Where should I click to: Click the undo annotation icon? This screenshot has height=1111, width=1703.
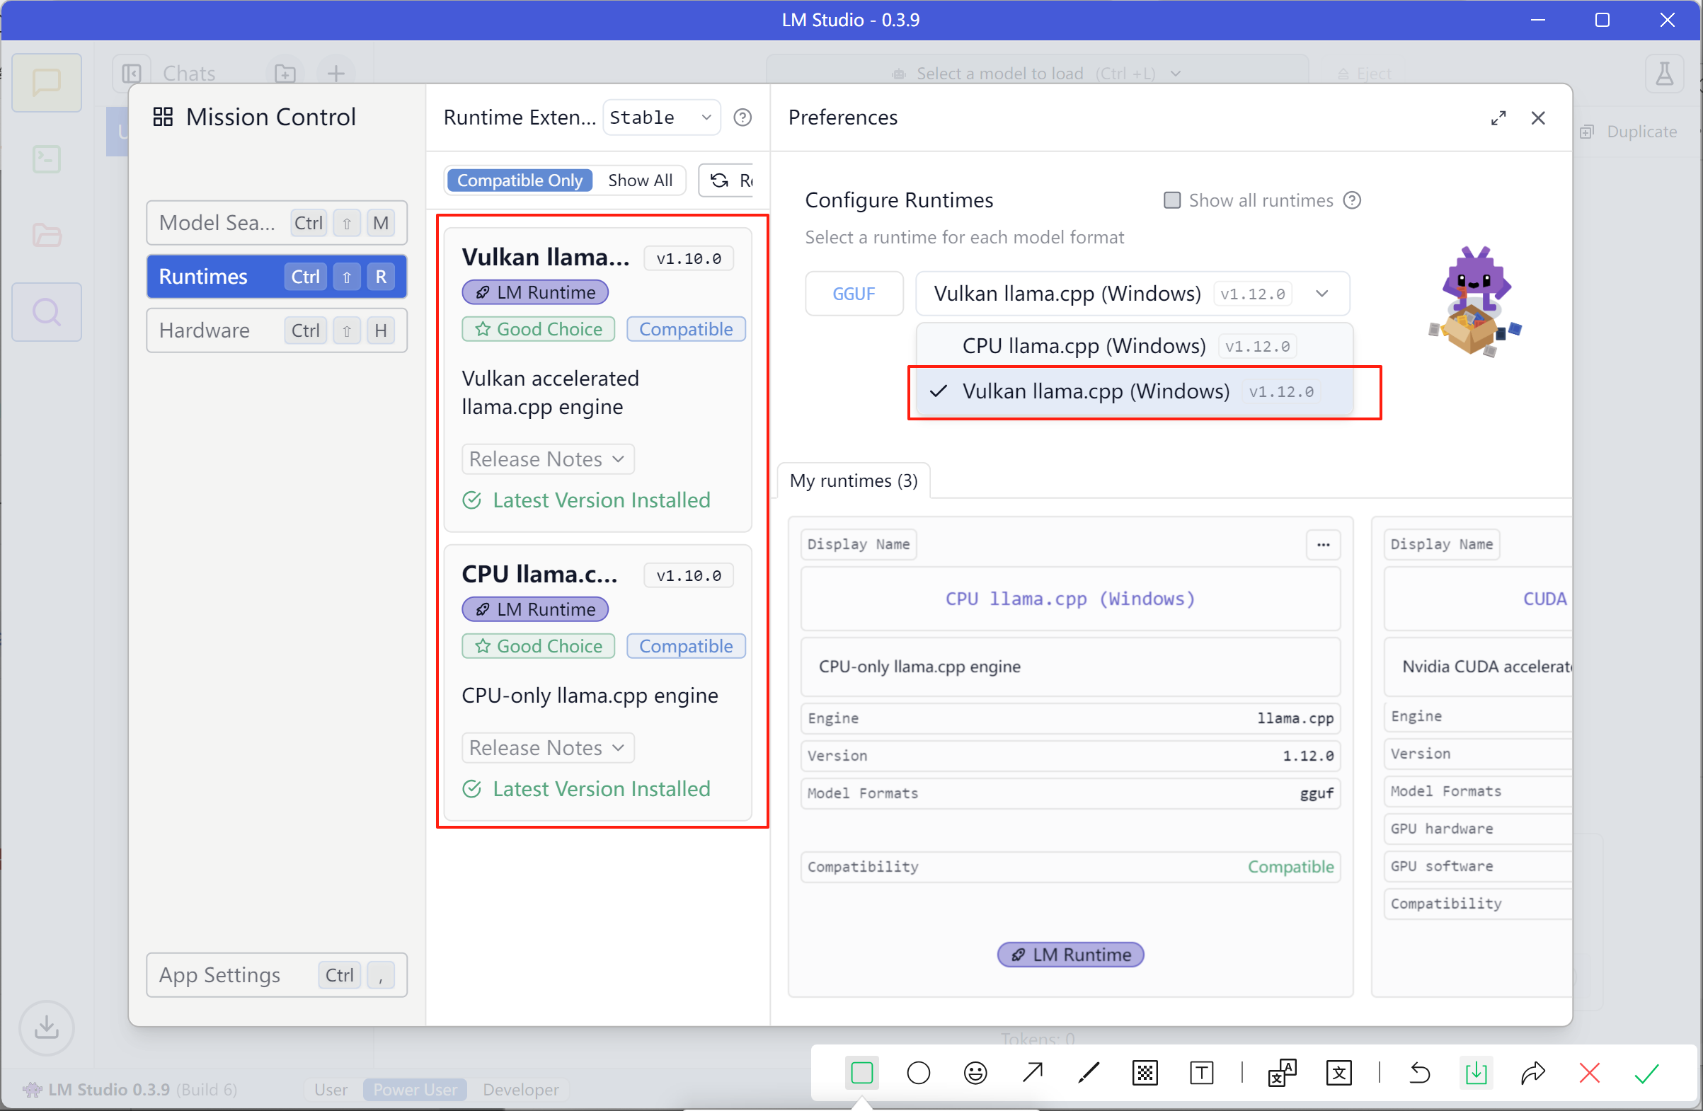click(x=1420, y=1072)
